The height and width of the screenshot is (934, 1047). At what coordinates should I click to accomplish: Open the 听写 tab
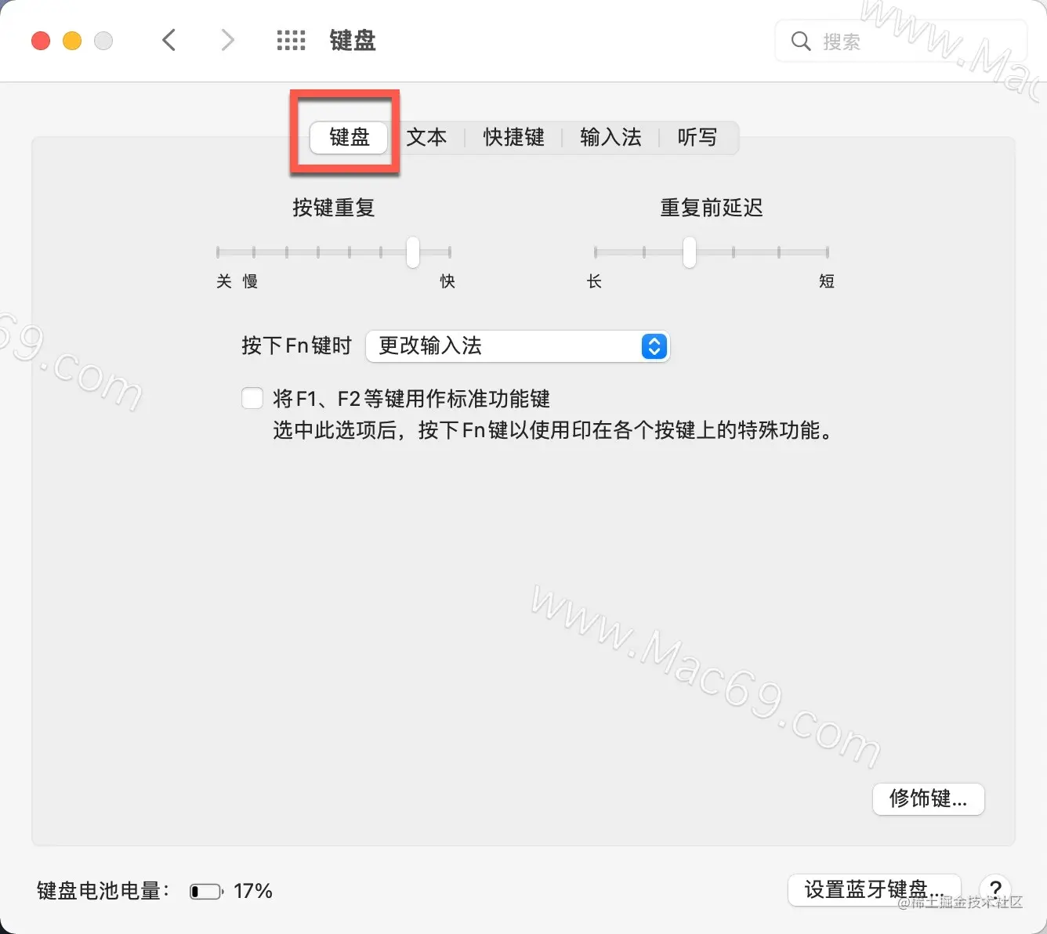[x=697, y=138]
